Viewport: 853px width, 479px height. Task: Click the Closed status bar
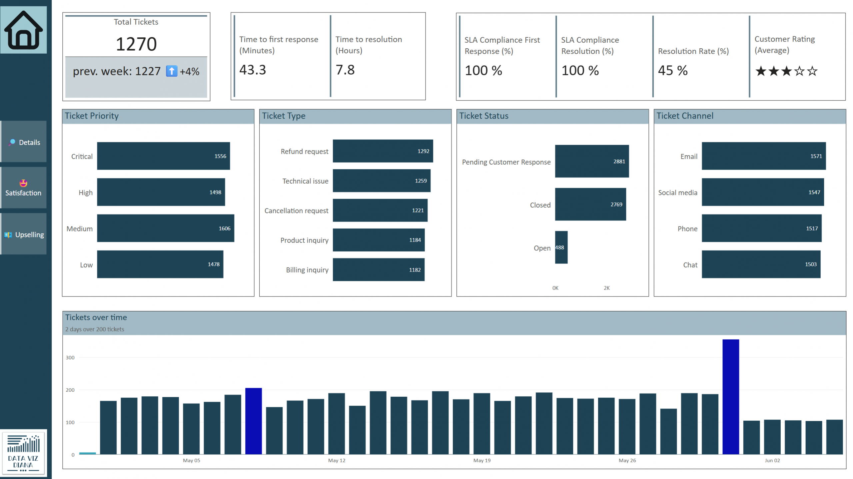(590, 204)
